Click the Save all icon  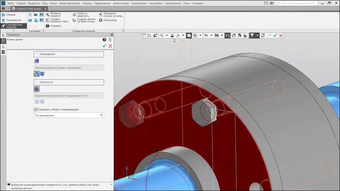point(41,20)
